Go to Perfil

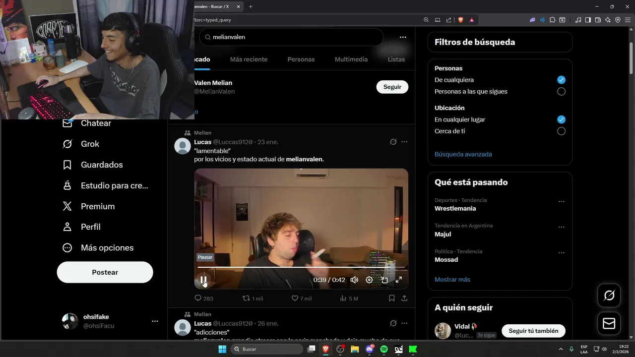[81, 227]
